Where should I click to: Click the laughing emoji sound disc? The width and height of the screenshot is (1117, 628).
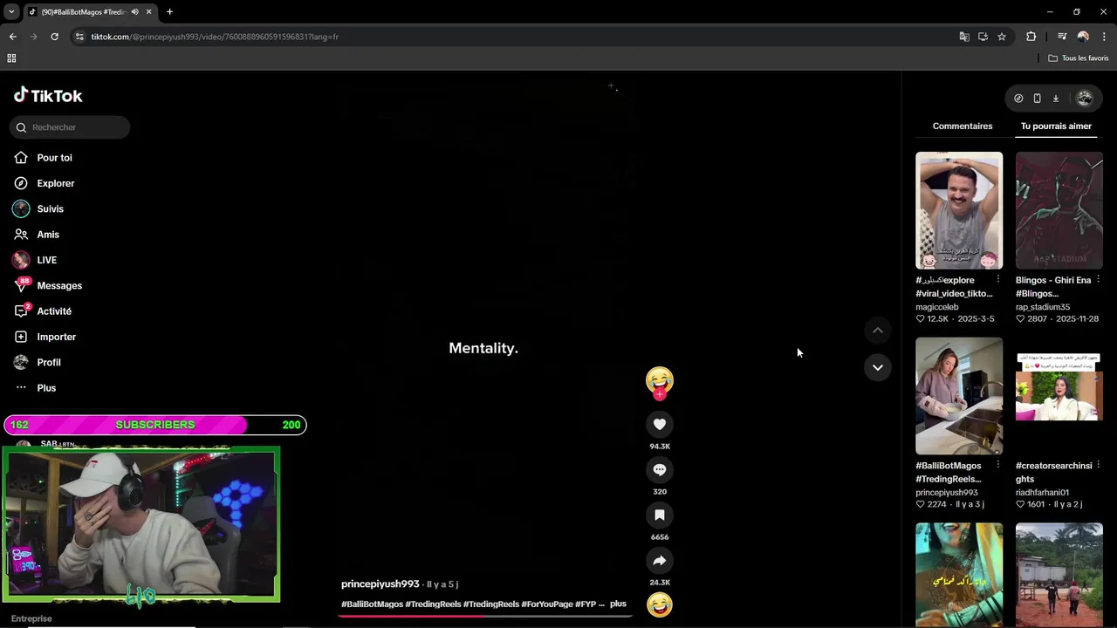pyautogui.click(x=660, y=604)
